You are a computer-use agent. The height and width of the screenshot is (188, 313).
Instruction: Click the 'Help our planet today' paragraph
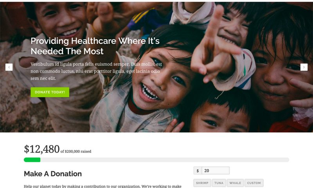click(x=103, y=186)
